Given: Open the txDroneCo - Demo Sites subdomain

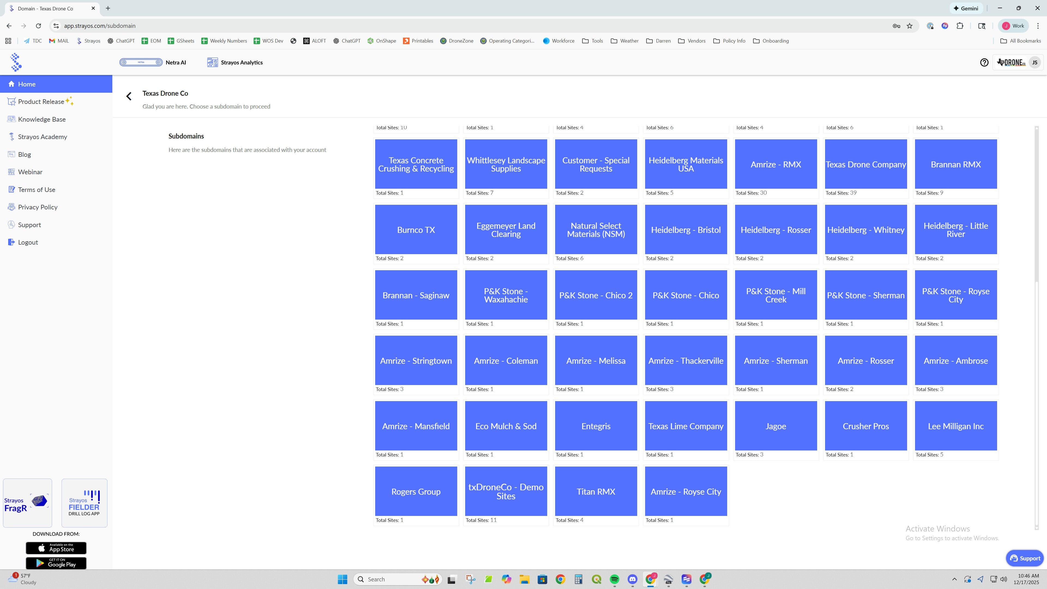Looking at the screenshot, I should pyautogui.click(x=506, y=491).
